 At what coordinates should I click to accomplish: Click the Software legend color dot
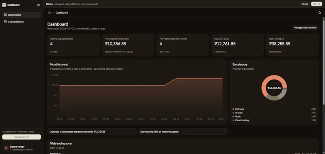pos(233,109)
